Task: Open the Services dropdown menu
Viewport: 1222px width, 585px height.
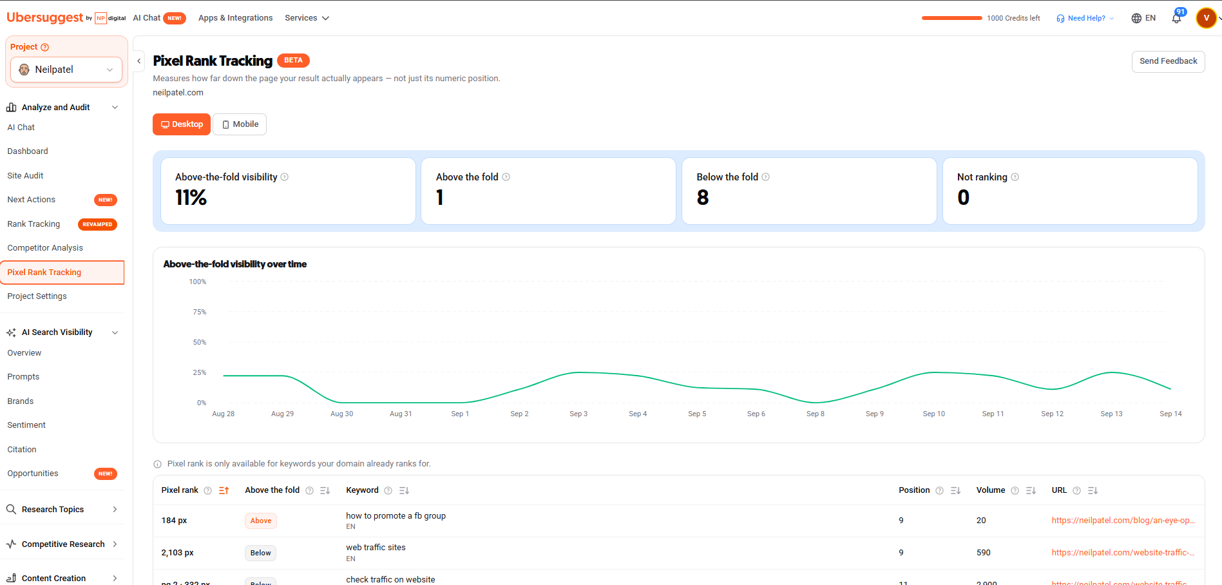Action: pyautogui.click(x=307, y=18)
